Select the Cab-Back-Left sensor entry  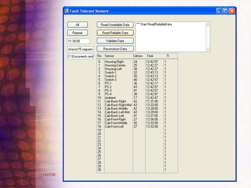pyautogui.click(x=115, y=116)
